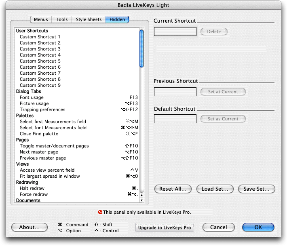Select Access view percent field row
This screenshot has width=287, height=246.
pyautogui.click(x=77, y=170)
